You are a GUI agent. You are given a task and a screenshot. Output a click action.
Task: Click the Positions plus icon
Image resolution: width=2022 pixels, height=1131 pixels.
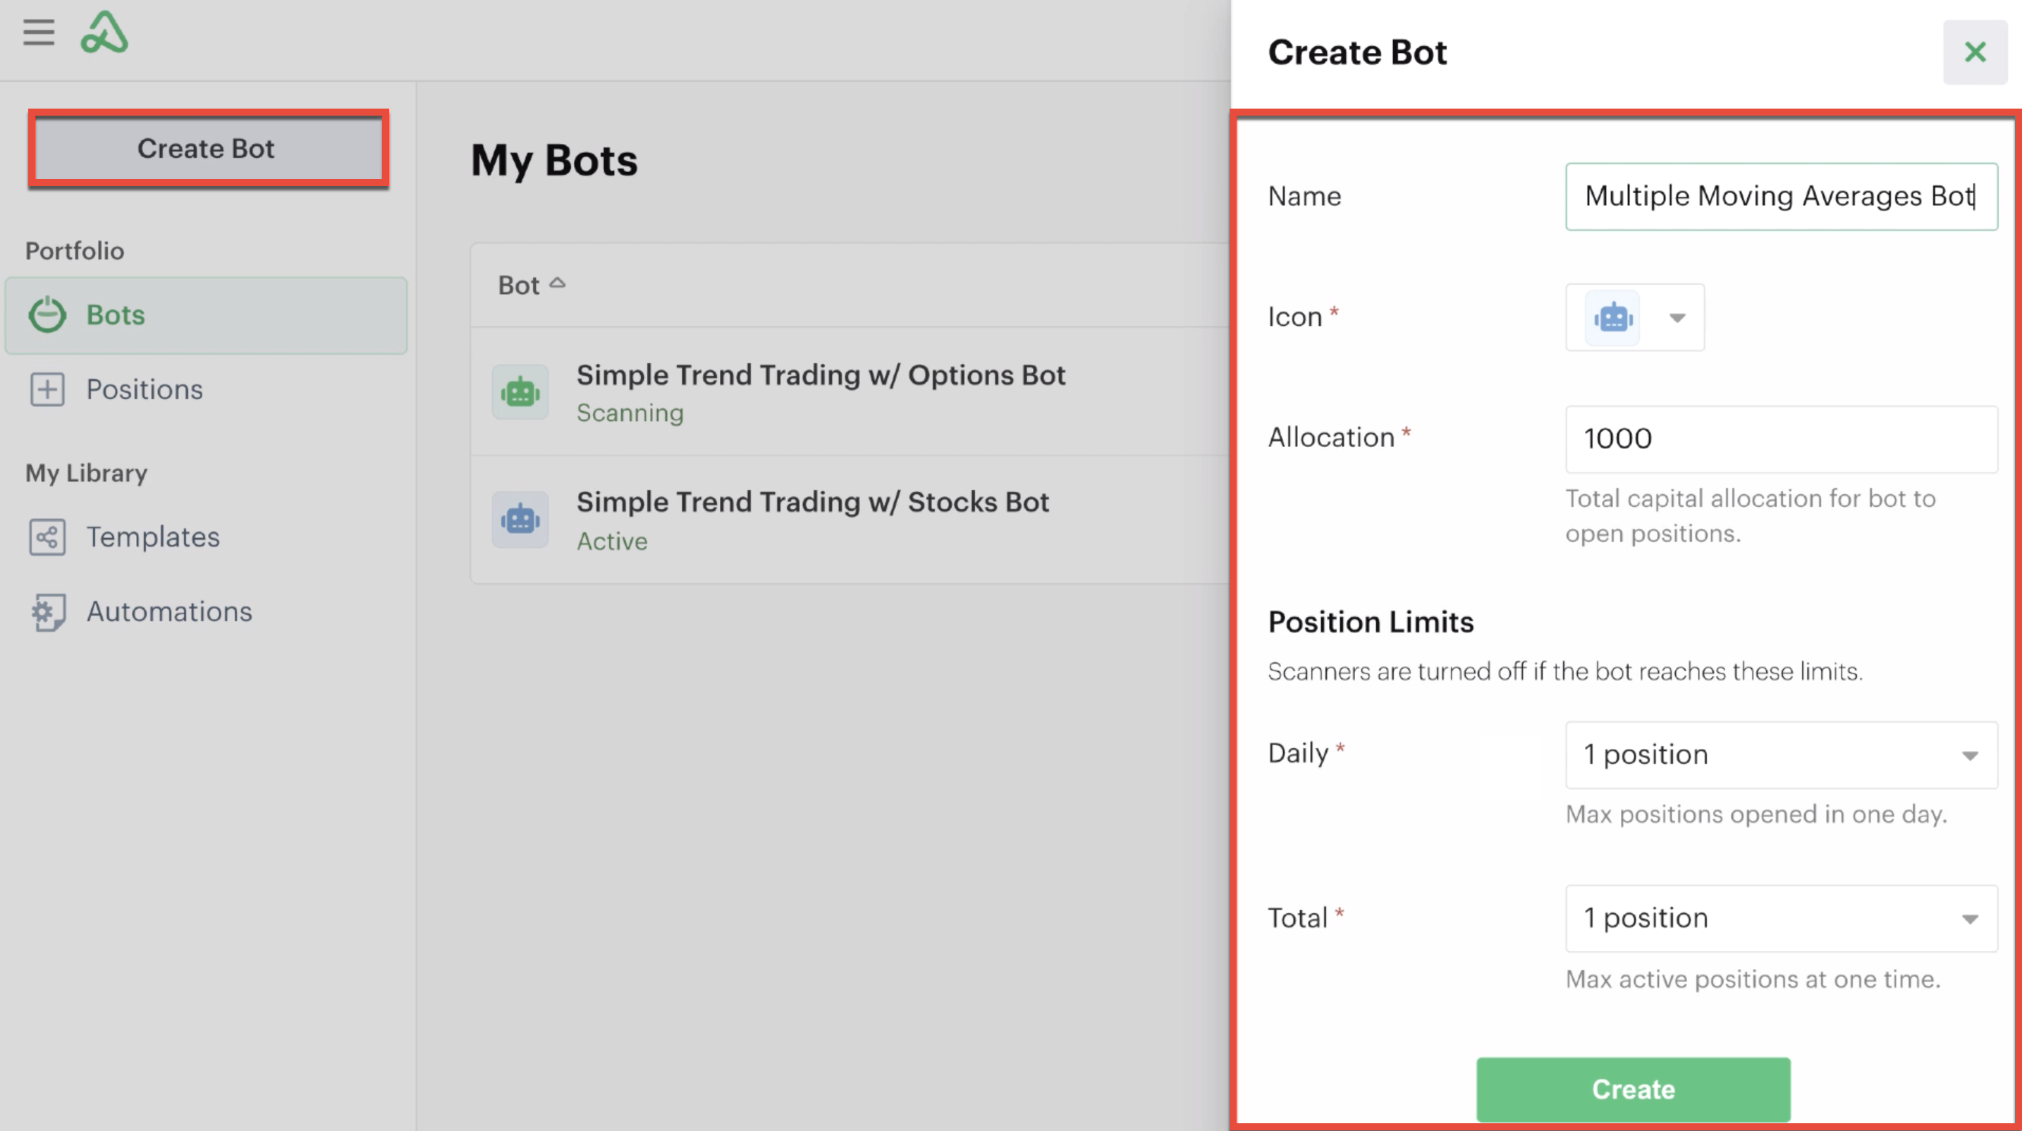click(x=47, y=389)
